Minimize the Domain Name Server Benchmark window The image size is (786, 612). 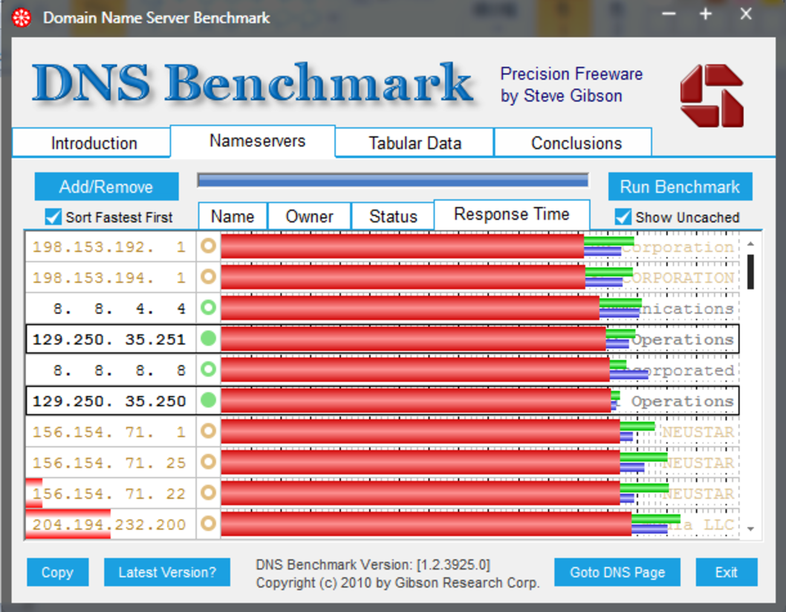click(669, 14)
